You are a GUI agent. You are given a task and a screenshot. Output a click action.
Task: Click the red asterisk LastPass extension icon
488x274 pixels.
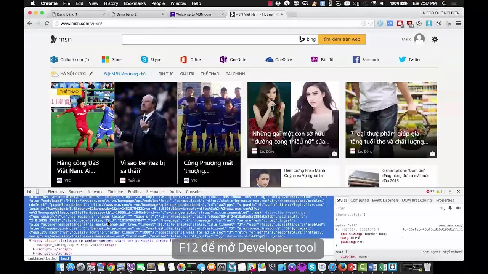point(400,24)
